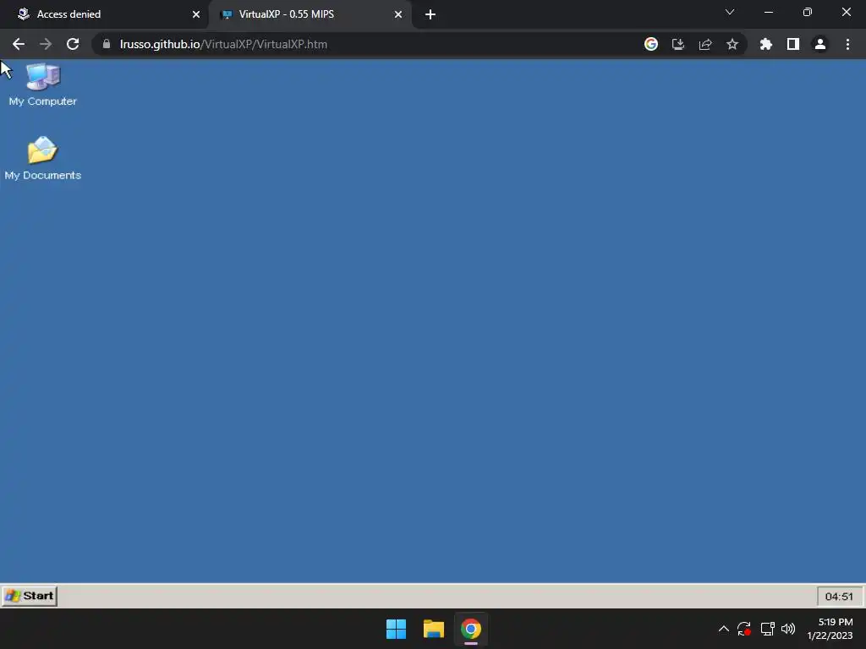Click the sync status tray icon

[744, 629]
